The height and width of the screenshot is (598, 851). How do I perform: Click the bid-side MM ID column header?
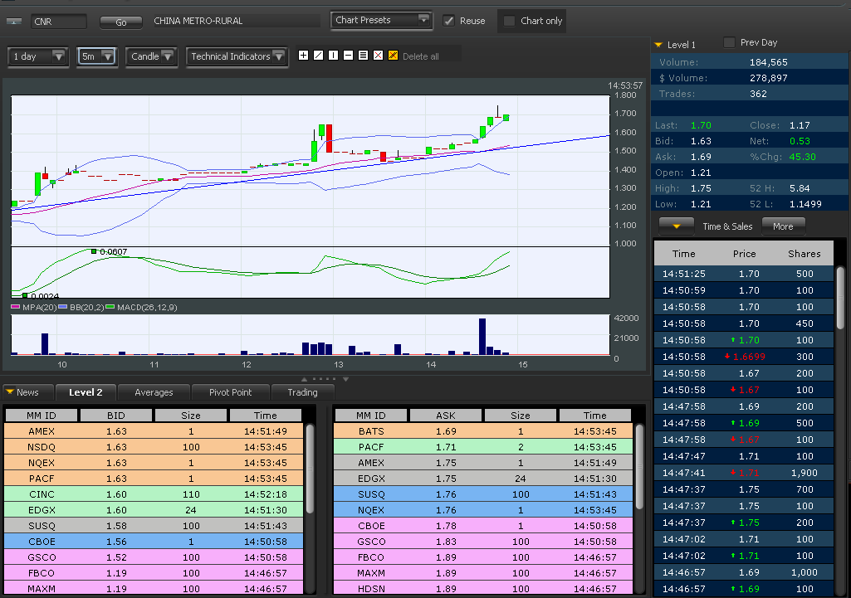(42, 416)
